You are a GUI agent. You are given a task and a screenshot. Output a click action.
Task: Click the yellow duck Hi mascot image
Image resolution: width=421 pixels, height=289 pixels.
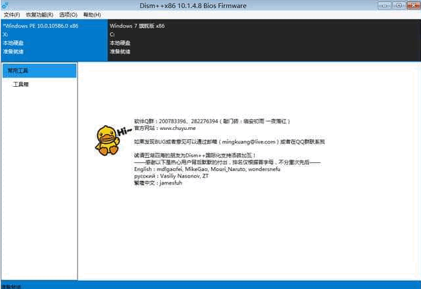113,140
